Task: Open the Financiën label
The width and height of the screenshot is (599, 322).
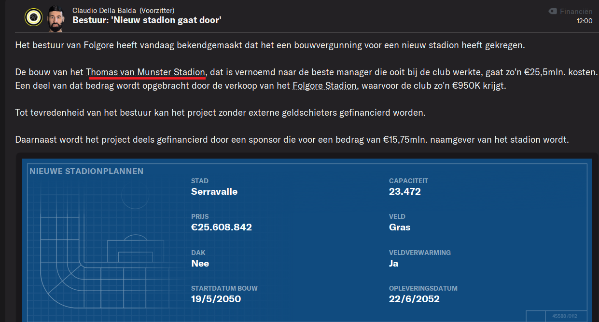Action: tap(576, 11)
